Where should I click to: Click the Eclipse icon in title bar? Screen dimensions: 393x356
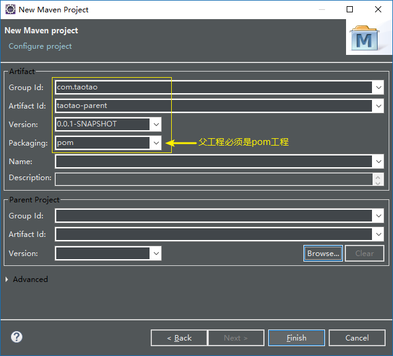[11, 9]
